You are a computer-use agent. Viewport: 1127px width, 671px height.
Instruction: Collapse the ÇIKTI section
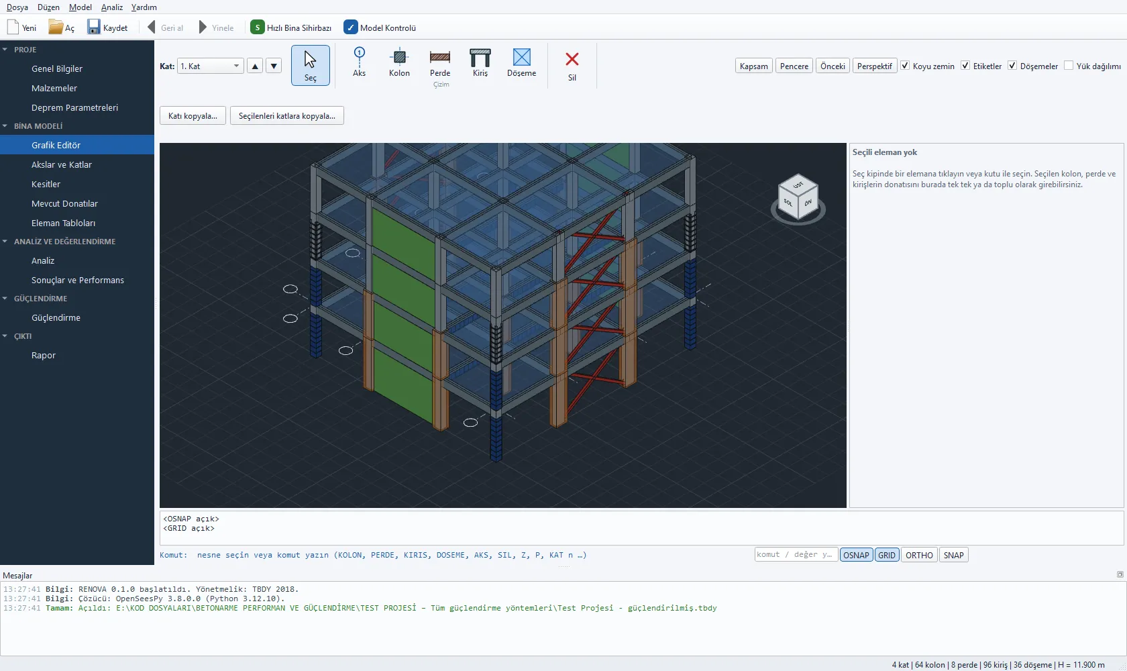click(5, 336)
